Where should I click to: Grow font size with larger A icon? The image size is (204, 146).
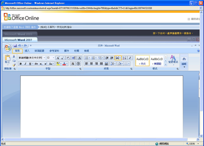point(58,58)
